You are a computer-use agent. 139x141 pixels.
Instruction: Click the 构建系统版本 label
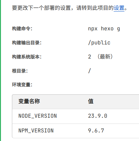(x=27, y=57)
